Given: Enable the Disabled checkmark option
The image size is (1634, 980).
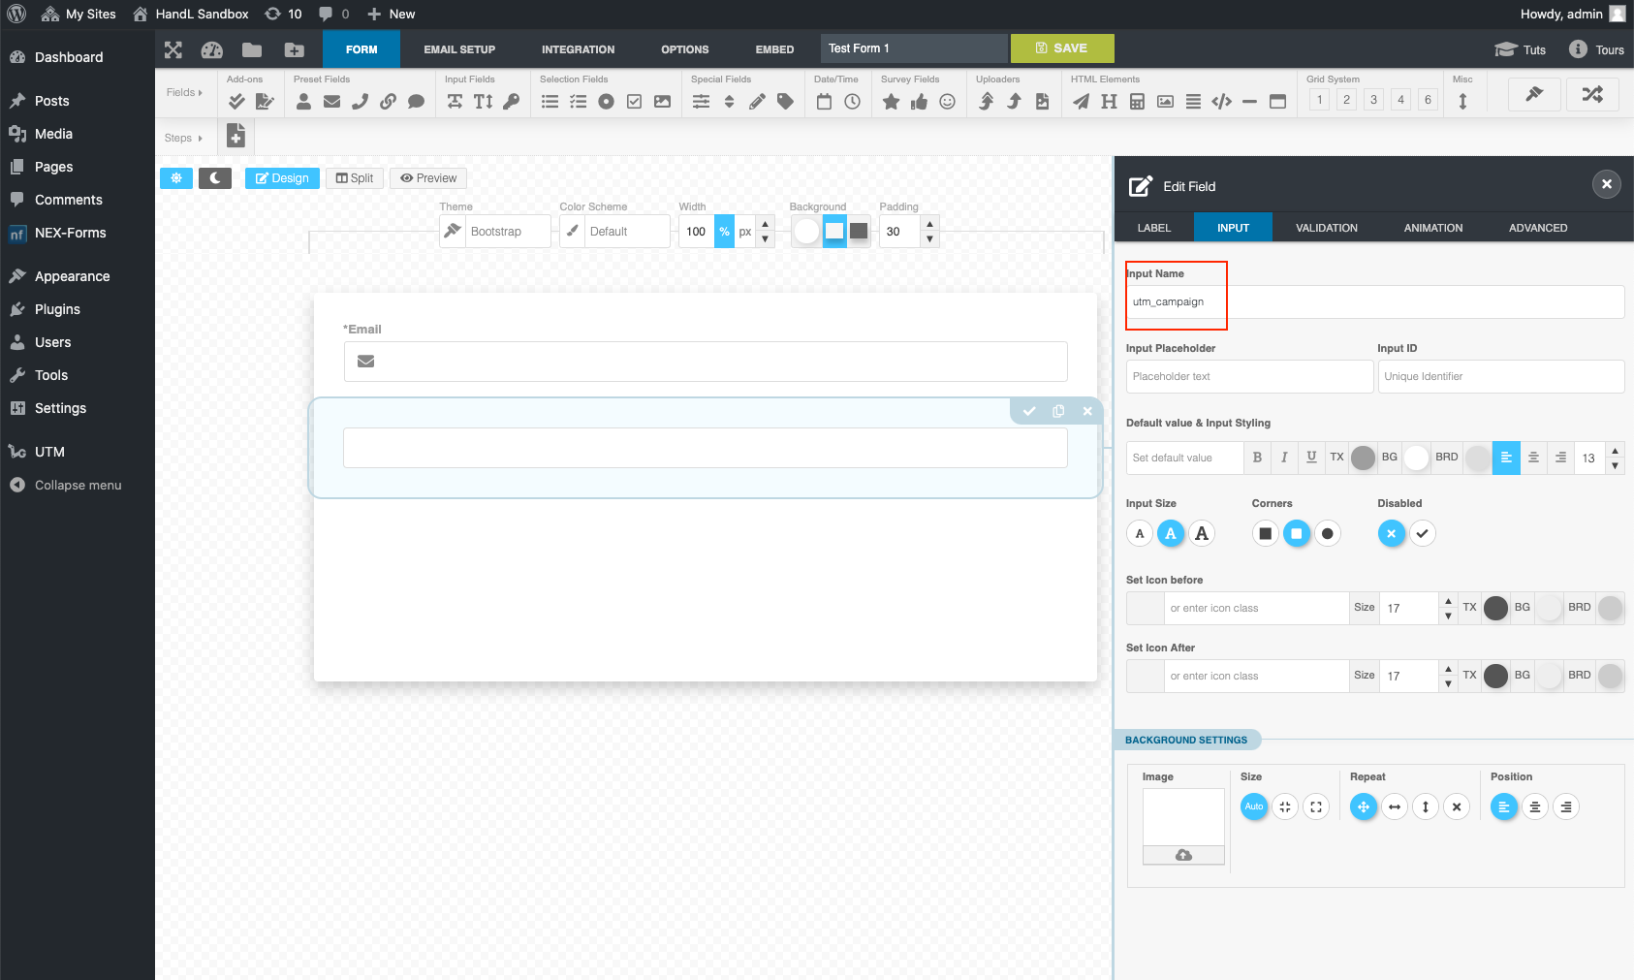Looking at the screenshot, I should 1422,533.
